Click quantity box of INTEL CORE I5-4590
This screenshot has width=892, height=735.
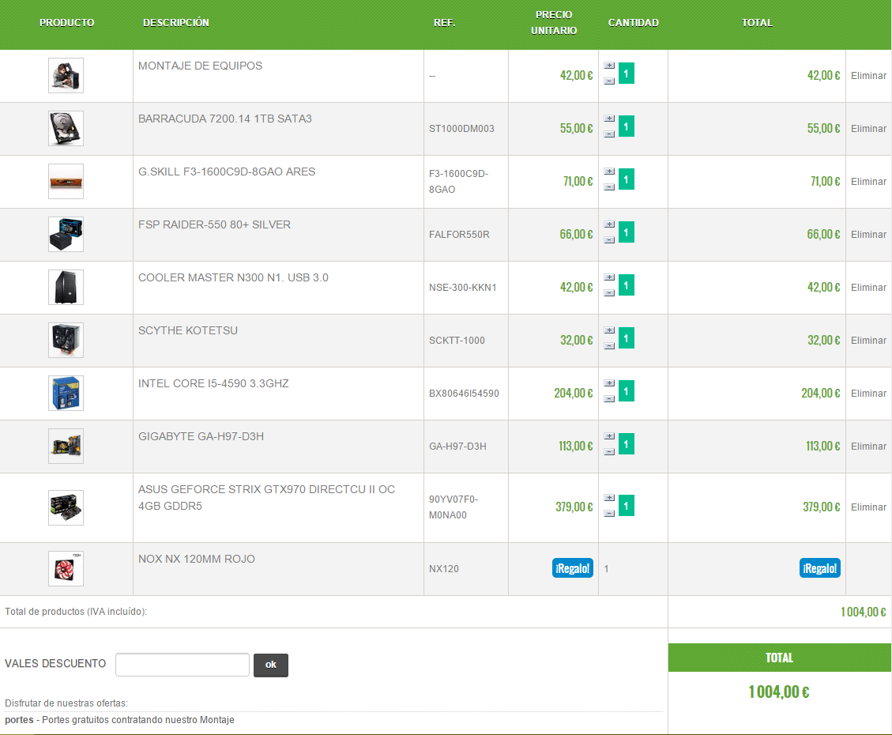coord(627,391)
